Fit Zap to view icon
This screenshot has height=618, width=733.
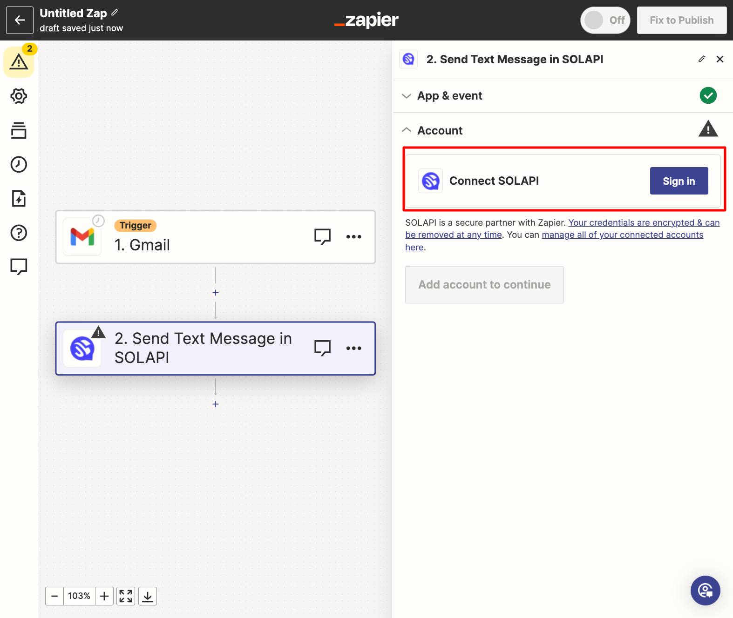pos(126,596)
